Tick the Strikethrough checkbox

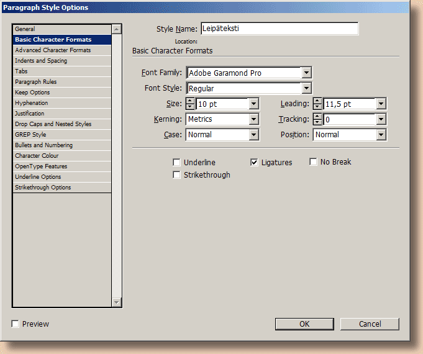coord(177,176)
